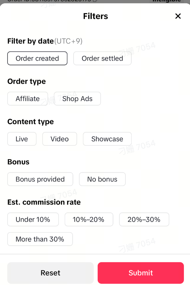The image size is (190, 285).
Task: Filter content type by Live
Action: [x=22, y=139]
